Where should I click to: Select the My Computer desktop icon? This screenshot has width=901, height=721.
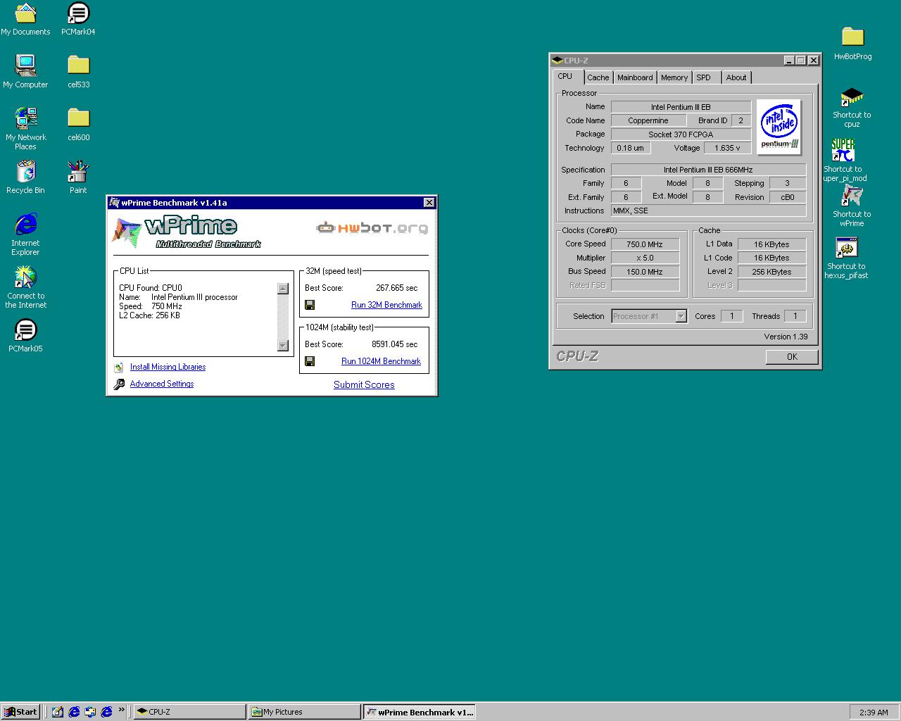pos(25,71)
